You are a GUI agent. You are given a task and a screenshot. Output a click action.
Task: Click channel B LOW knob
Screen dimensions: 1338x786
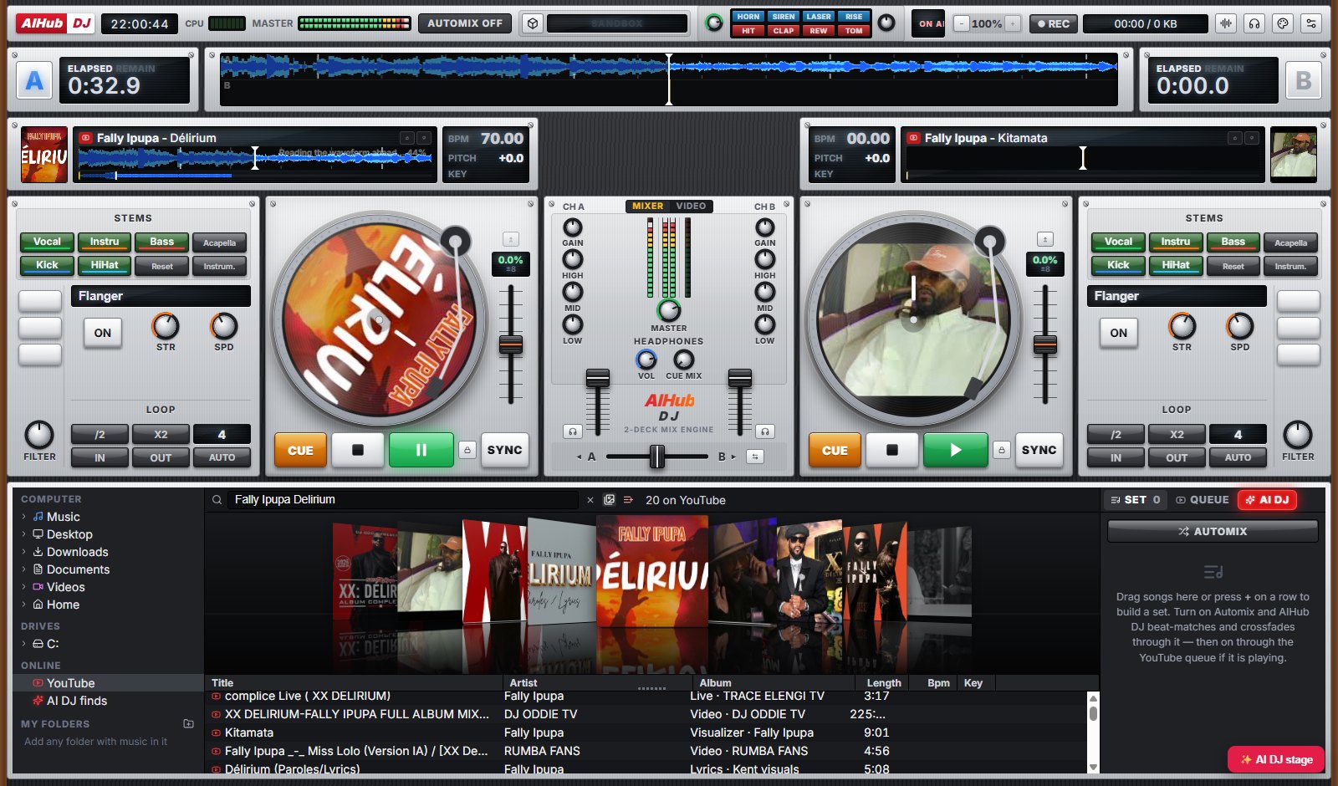tap(765, 324)
